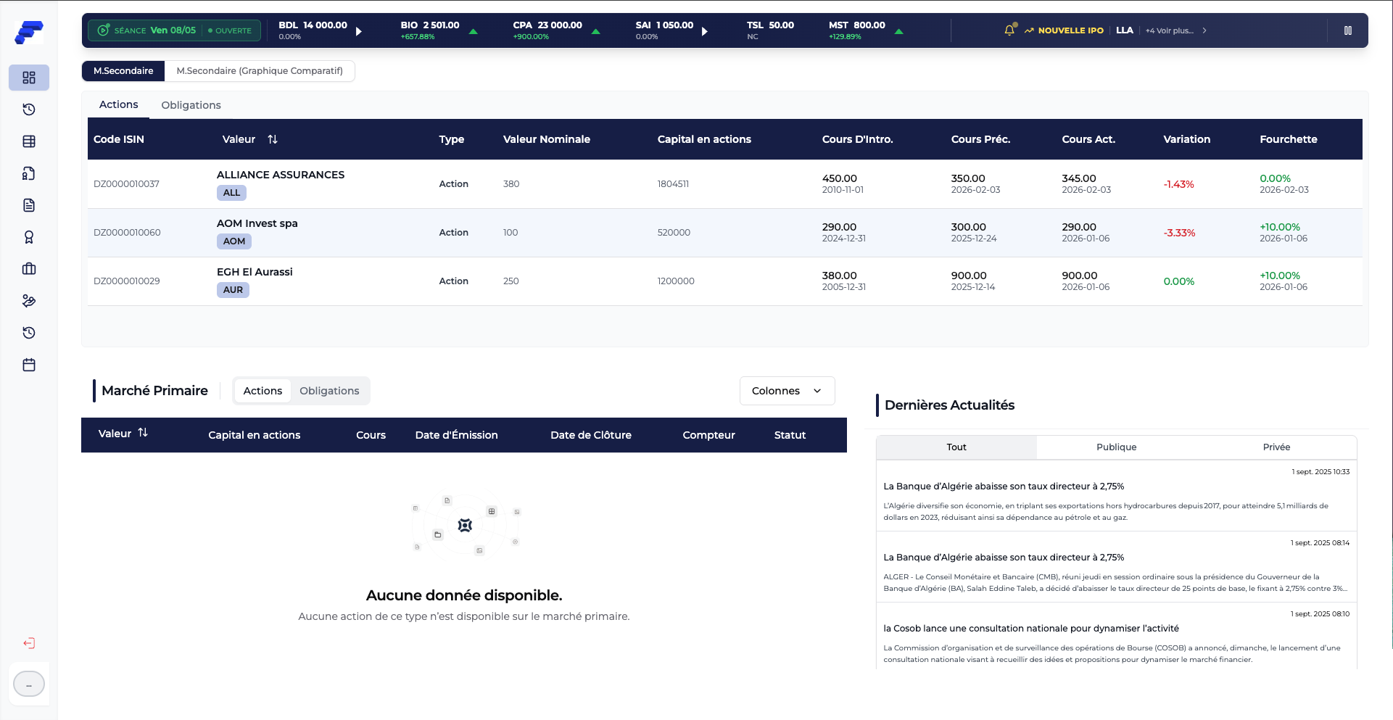Click the Cours Act. column header
1393x720 pixels.
tap(1088, 139)
